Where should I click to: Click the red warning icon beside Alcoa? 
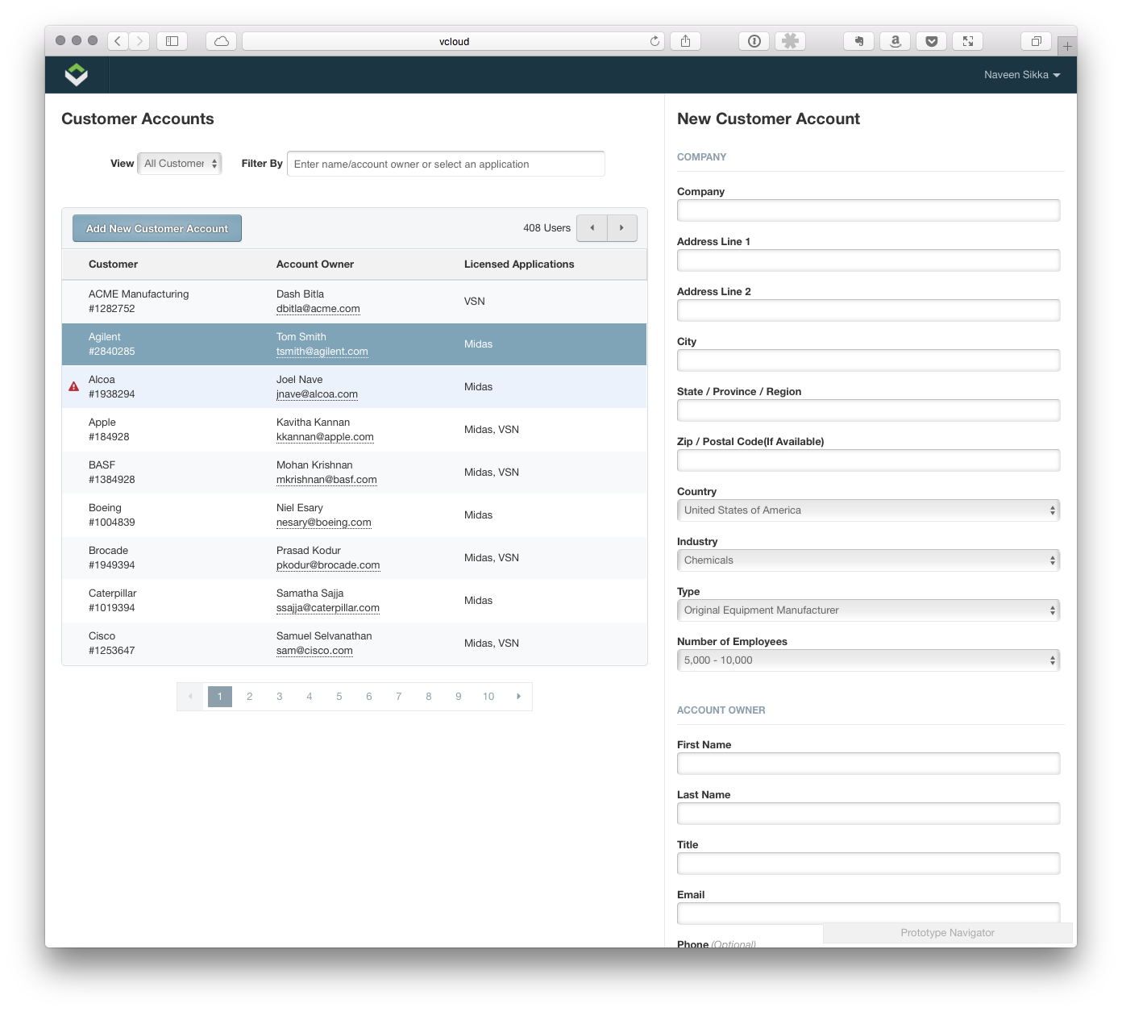tap(74, 387)
